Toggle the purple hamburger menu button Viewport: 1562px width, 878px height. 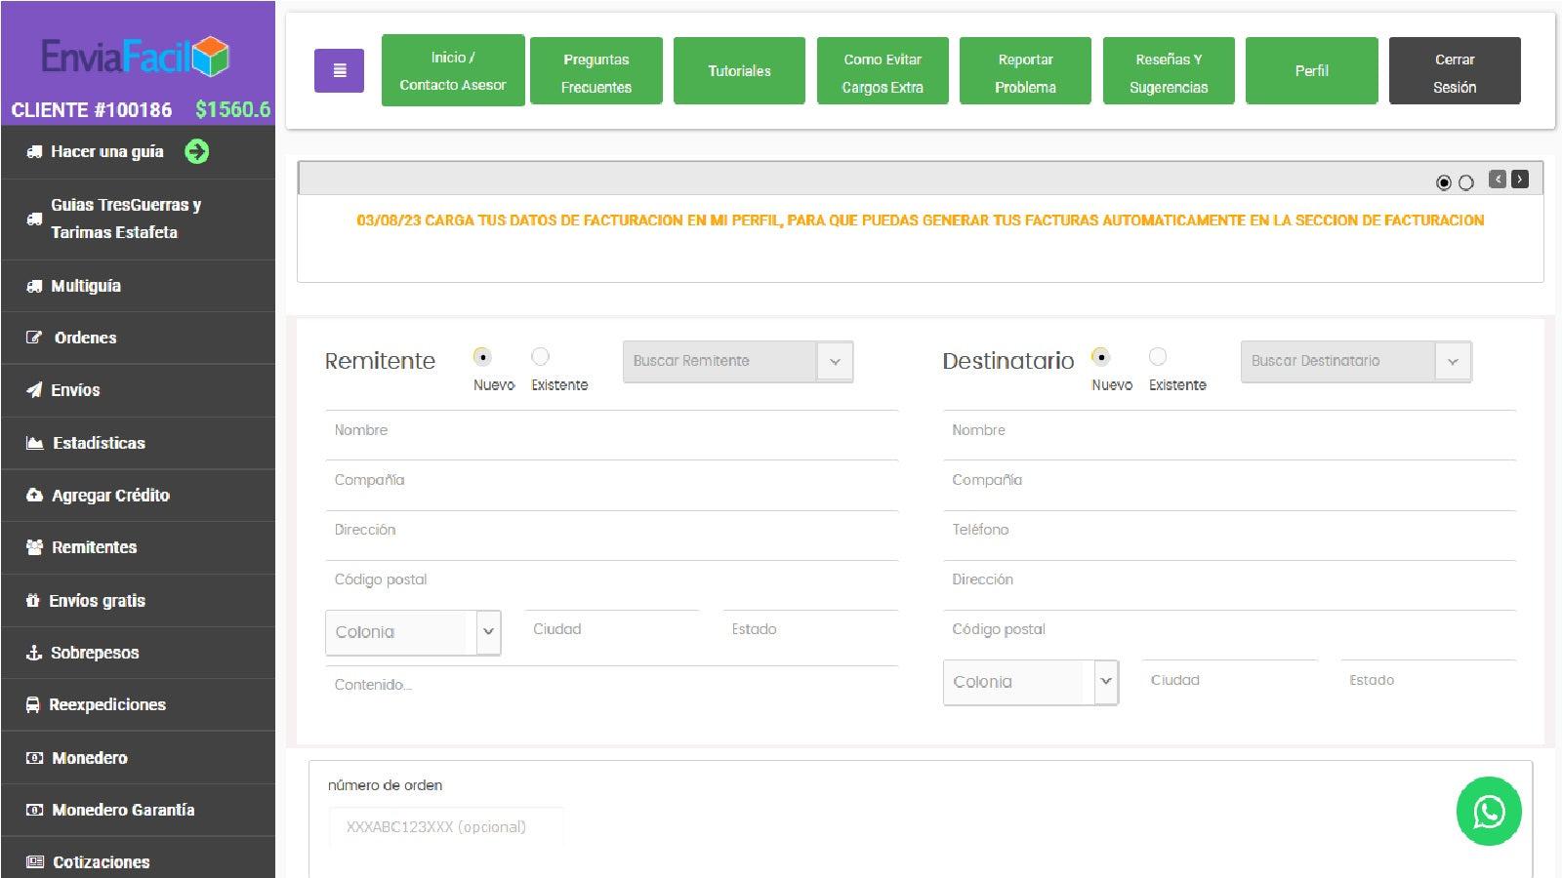pos(339,70)
